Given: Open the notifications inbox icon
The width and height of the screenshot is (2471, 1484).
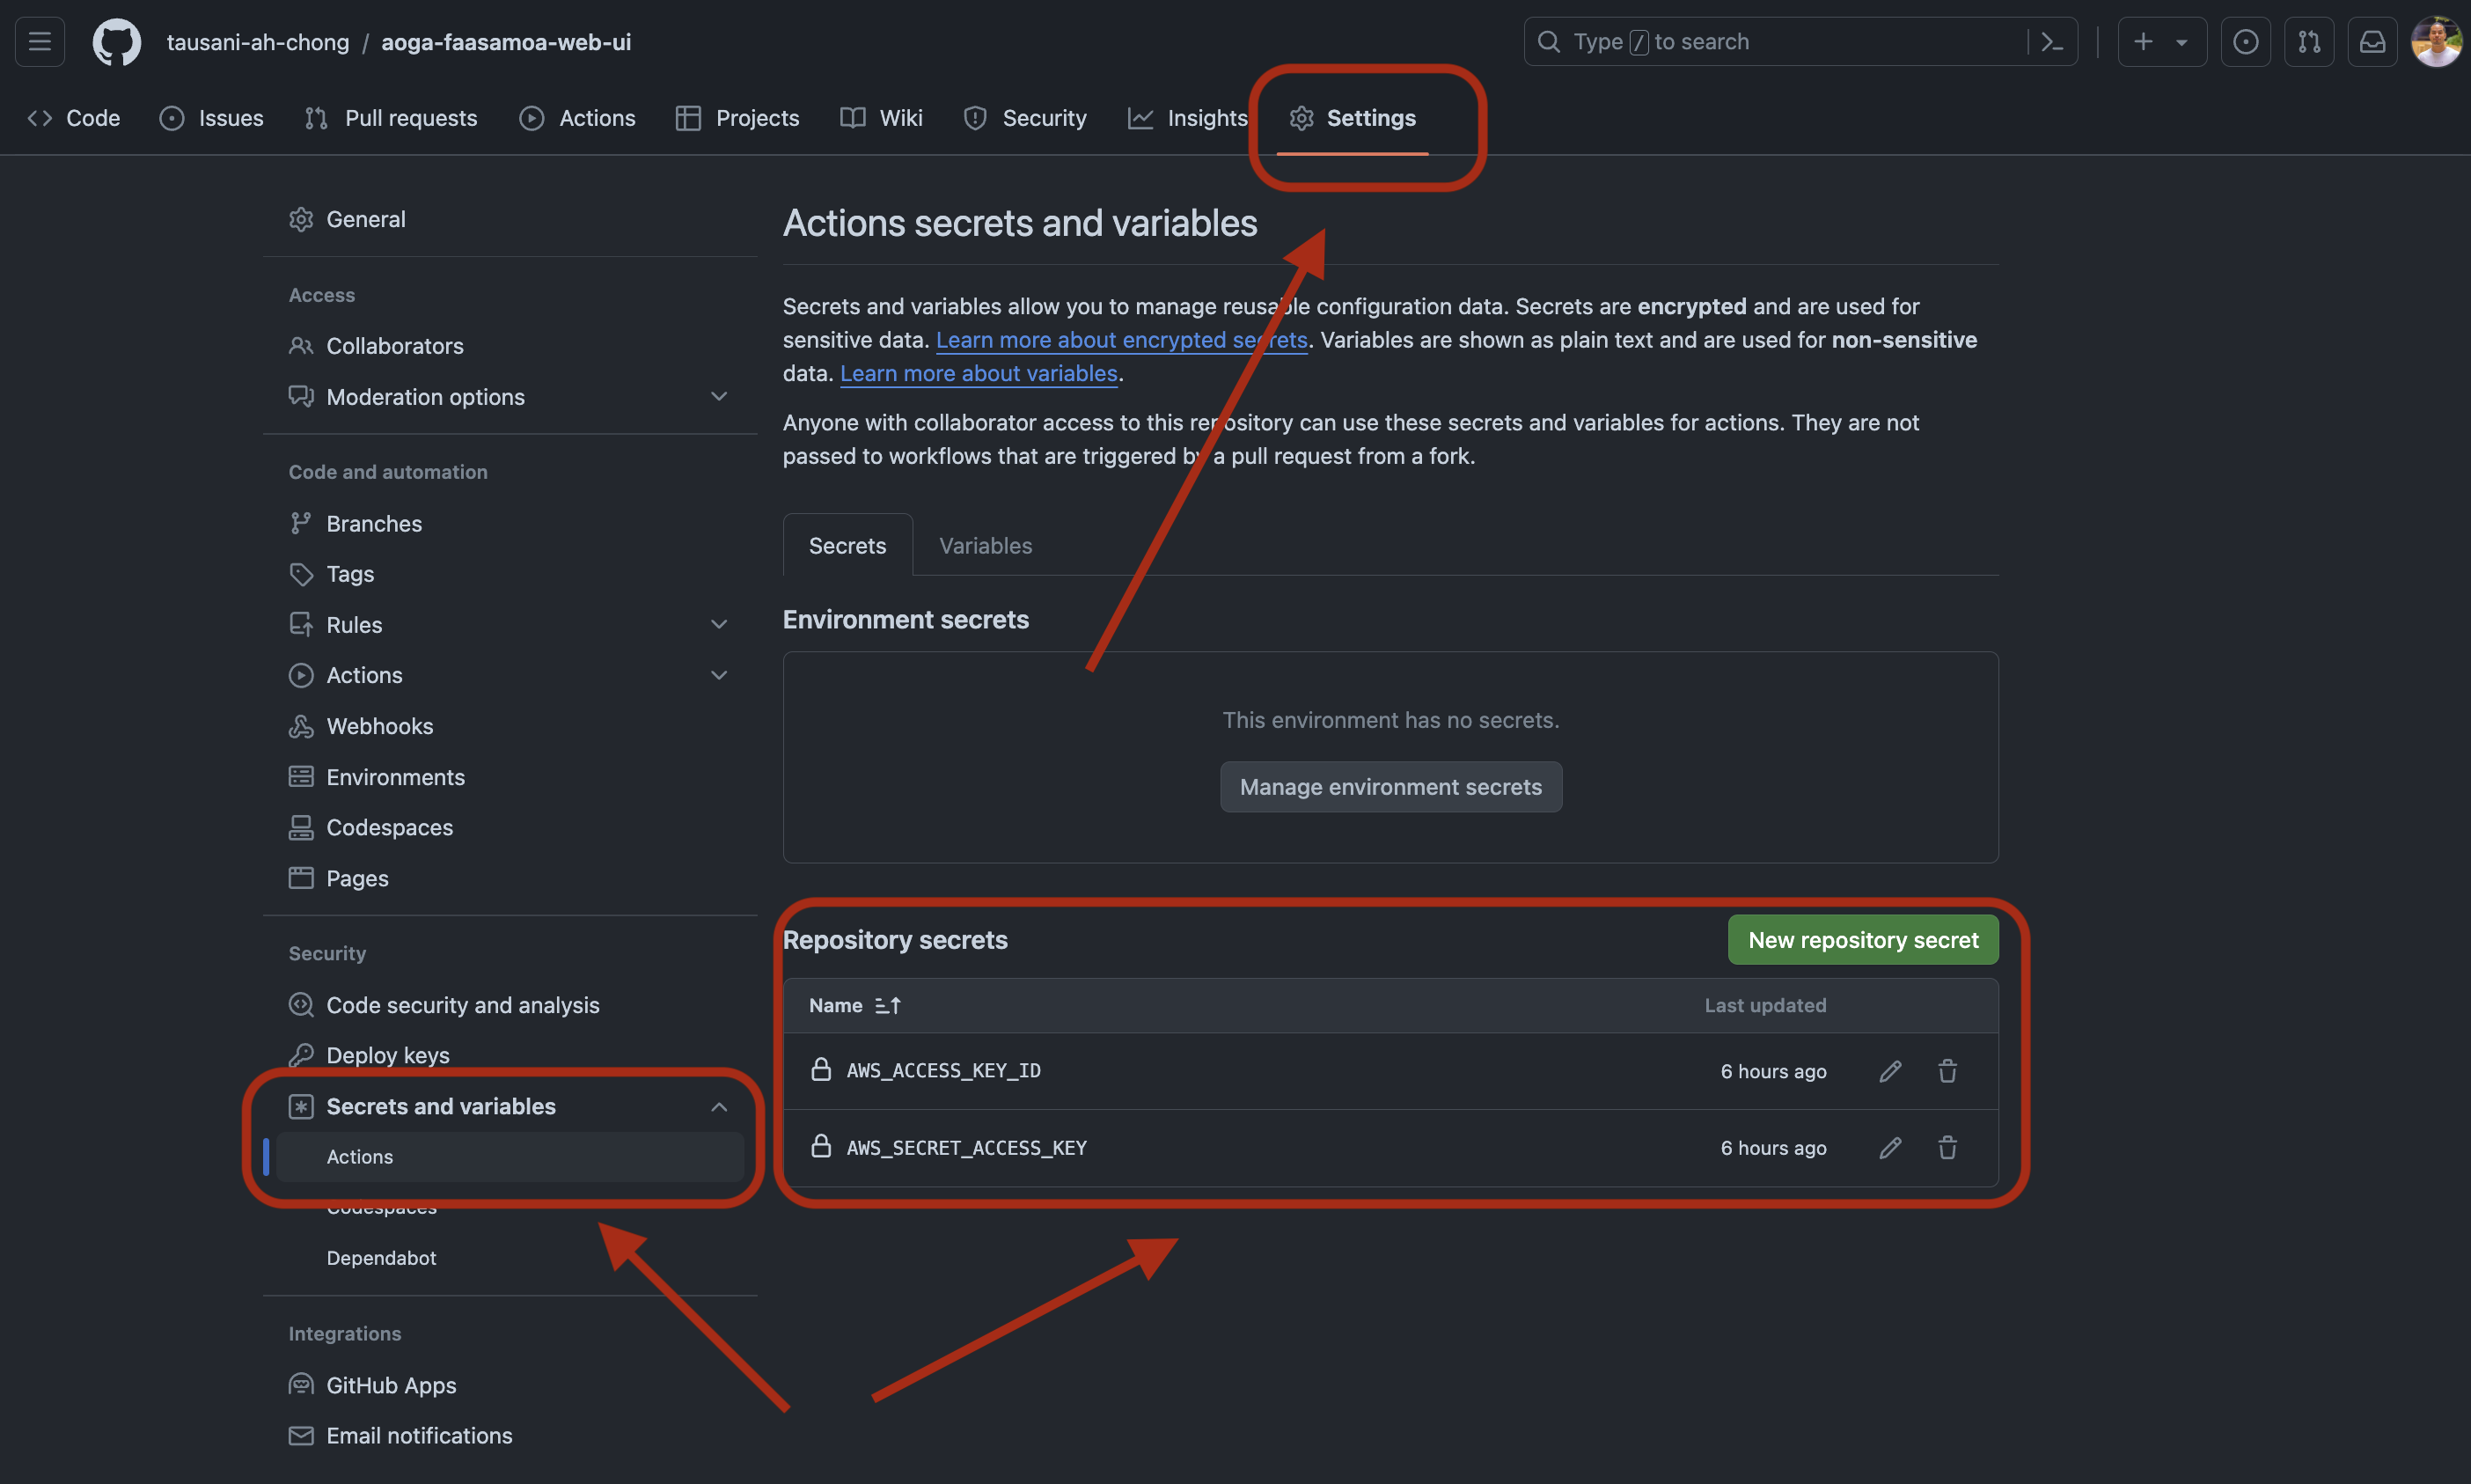Looking at the screenshot, I should point(2372,42).
